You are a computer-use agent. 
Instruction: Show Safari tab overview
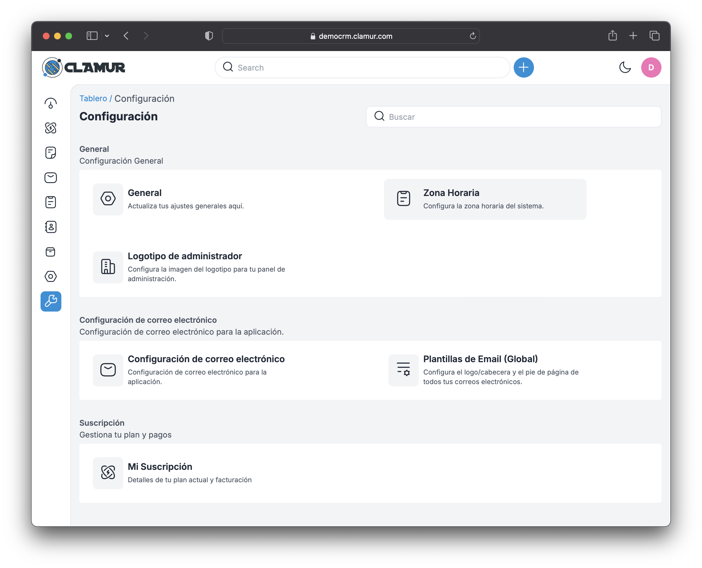[654, 36]
